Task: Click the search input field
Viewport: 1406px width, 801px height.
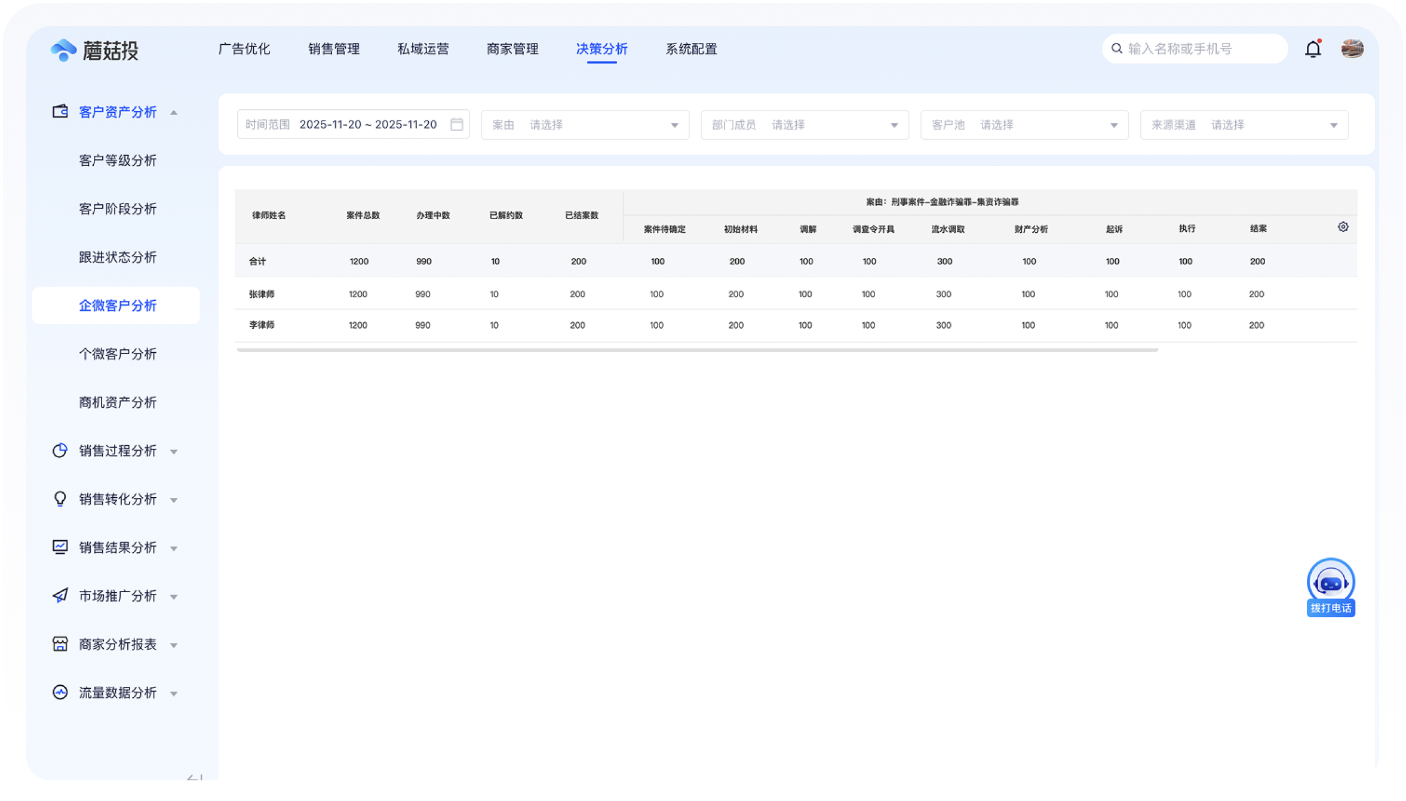Action: coord(1195,48)
